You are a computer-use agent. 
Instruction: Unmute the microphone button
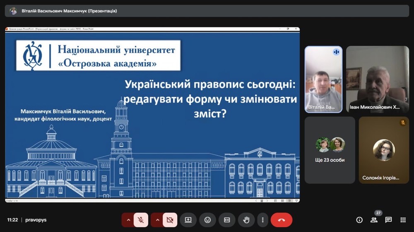click(141, 220)
